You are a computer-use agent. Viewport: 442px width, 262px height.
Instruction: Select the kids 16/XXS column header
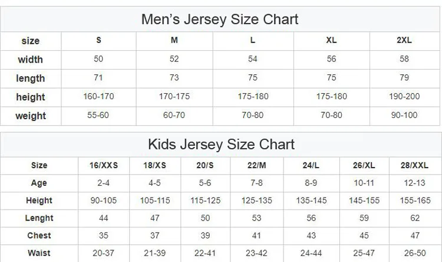pos(103,166)
